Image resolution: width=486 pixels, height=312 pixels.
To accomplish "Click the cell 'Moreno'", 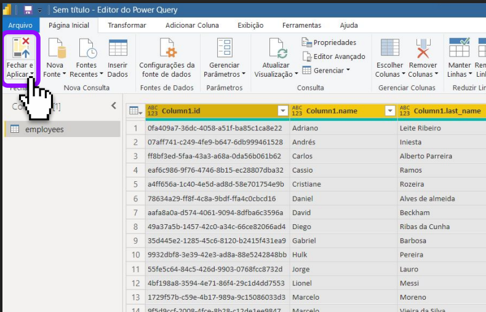I will (x=442, y=297).
